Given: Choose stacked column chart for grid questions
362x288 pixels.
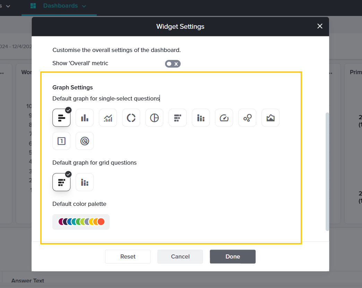Looking at the screenshot, I should click(85, 182).
